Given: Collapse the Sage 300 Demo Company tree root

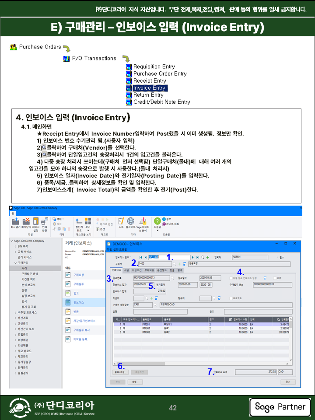Looking at the screenshot, I should [12, 241].
